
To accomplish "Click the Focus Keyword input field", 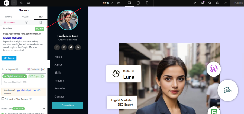I will pos(24,82).
